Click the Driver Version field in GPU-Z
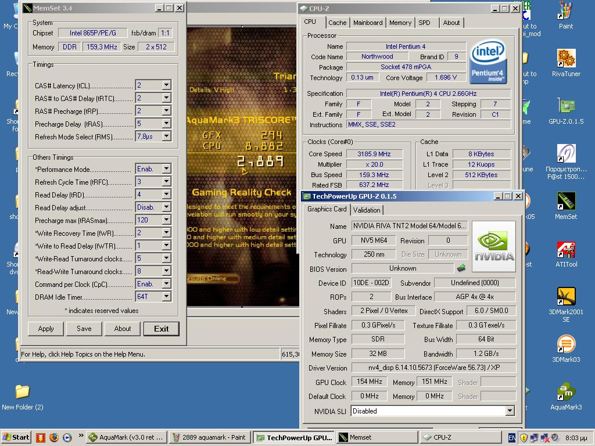595x446 pixels. pyautogui.click(x=433, y=368)
